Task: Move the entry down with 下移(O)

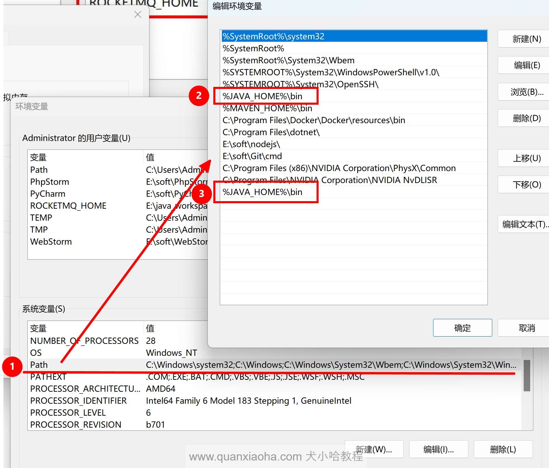Action: tap(526, 185)
